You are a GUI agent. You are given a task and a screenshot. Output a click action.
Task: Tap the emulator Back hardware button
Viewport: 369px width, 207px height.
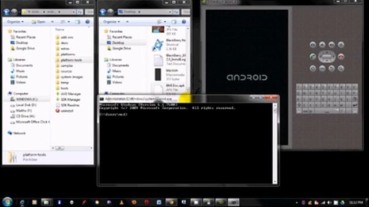click(332, 68)
